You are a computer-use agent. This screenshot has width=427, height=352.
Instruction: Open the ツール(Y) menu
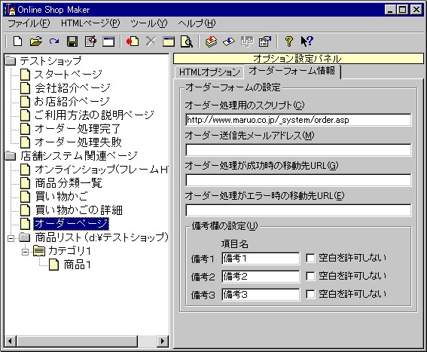pos(148,23)
